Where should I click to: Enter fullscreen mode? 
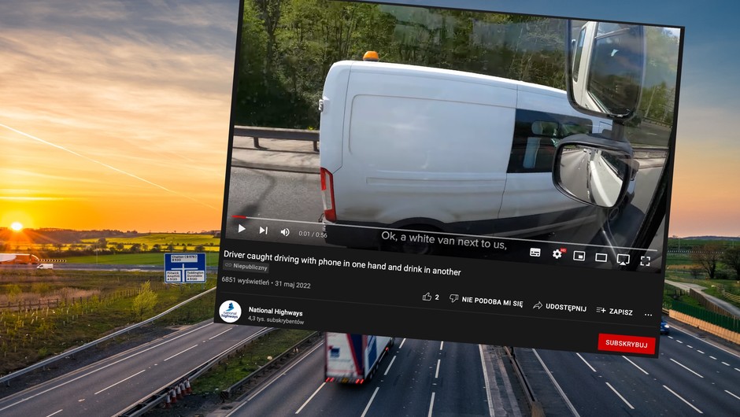646,261
